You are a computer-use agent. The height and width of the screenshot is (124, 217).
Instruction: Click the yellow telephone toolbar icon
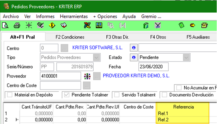click(204, 25)
